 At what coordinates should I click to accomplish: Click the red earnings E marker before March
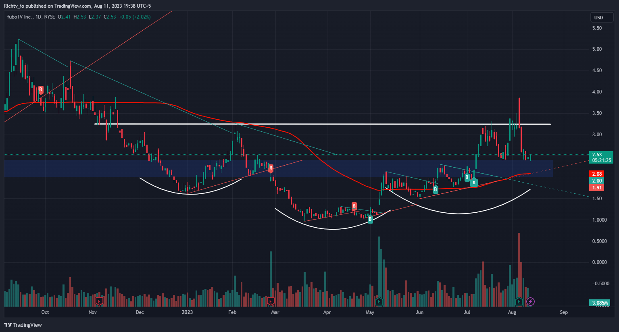(x=271, y=301)
